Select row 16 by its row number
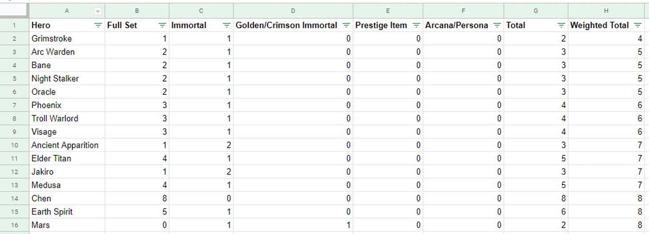The height and width of the screenshot is (234, 649). 14,225
